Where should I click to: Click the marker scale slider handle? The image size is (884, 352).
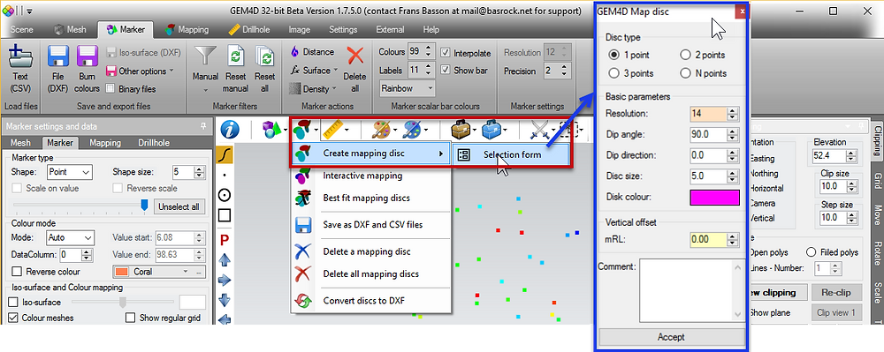coord(144,206)
